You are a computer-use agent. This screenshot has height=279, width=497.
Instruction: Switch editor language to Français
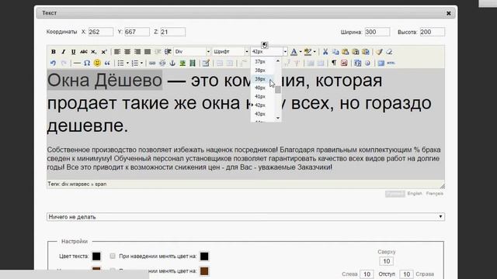[x=435, y=194]
